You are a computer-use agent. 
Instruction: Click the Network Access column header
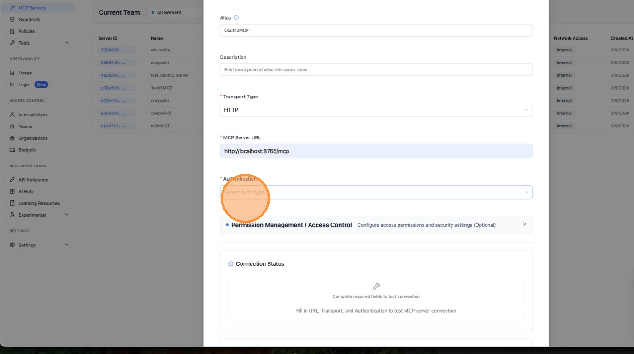tap(571, 38)
